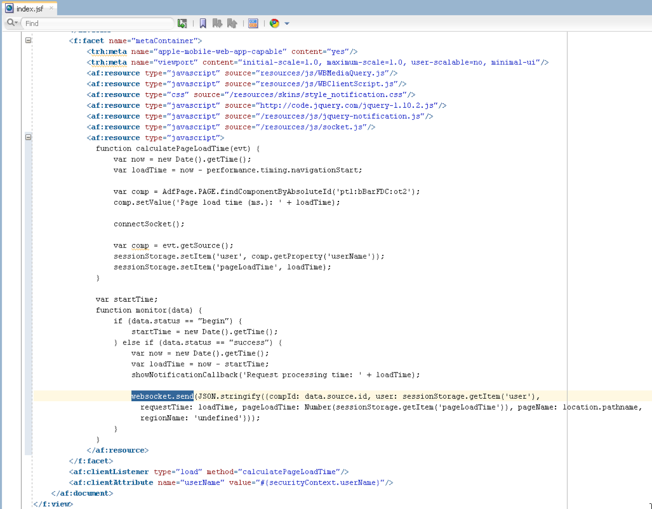The image size is (652, 509).
Task: Go to the previous bookmark icon
Action: pyautogui.click(x=232, y=23)
